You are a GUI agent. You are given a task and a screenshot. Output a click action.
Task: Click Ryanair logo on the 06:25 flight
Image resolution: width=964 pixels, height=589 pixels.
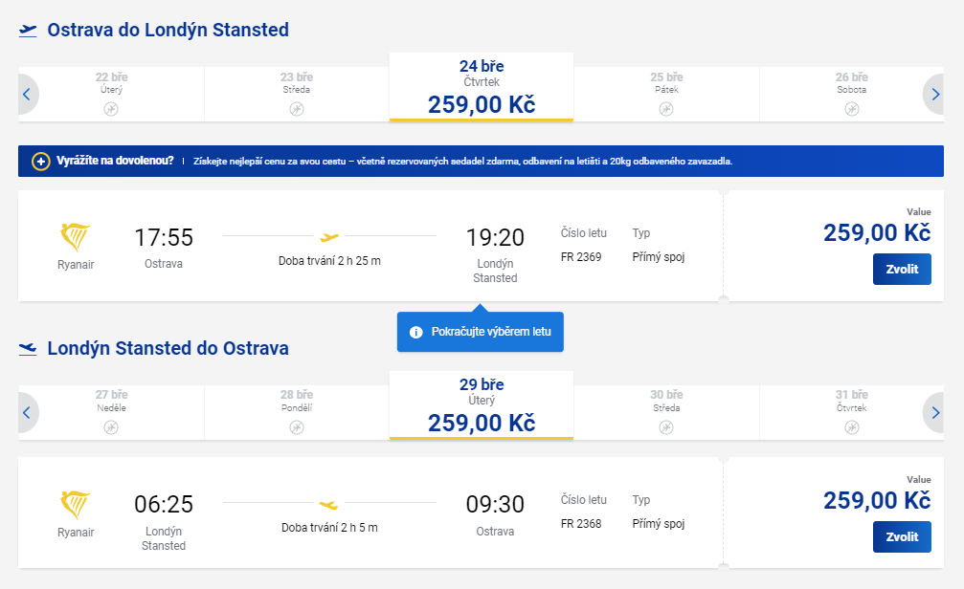click(x=76, y=505)
